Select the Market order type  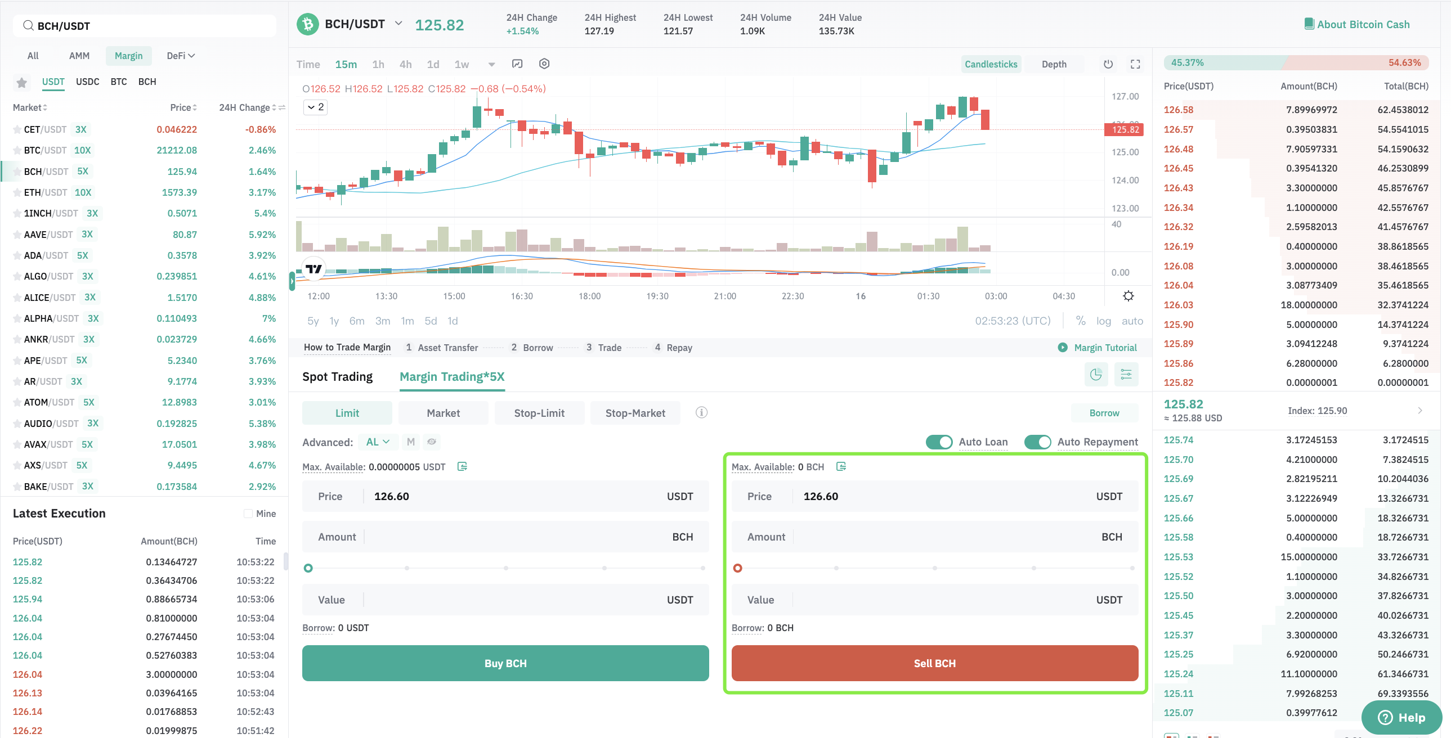[x=443, y=413]
